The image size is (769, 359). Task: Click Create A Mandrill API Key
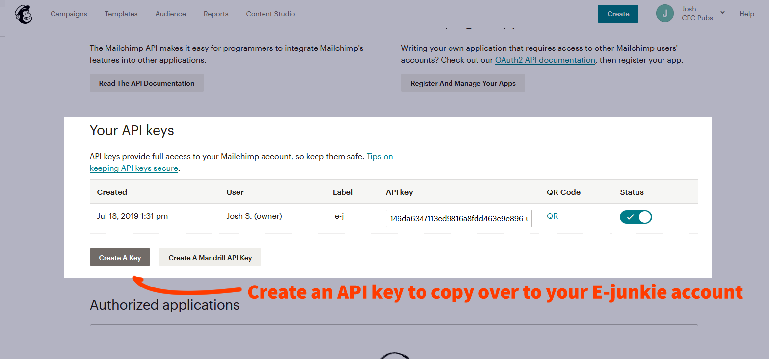210,258
